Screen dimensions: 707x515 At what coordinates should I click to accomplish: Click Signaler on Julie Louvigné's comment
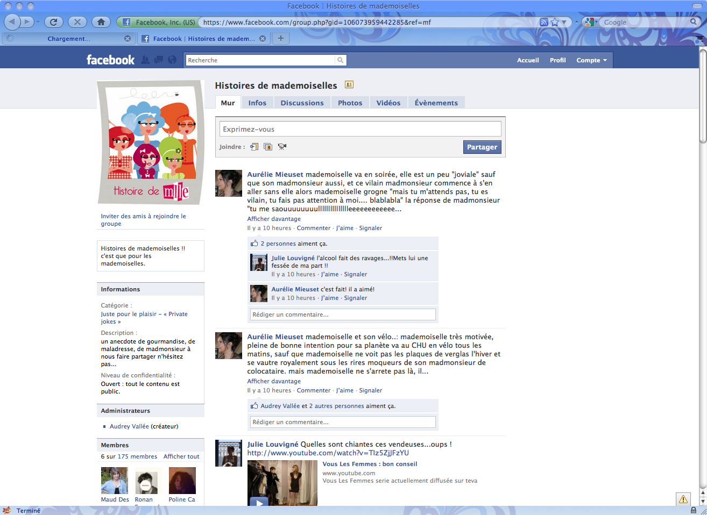(356, 274)
